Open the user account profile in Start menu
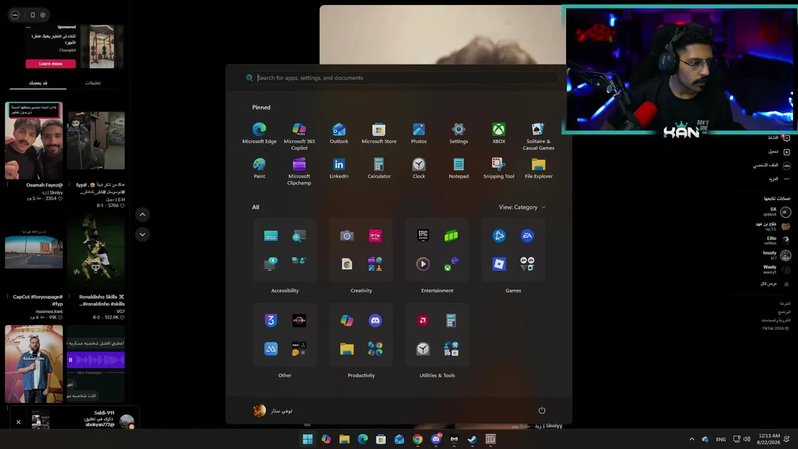The width and height of the screenshot is (798, 449). click(273, 410)
